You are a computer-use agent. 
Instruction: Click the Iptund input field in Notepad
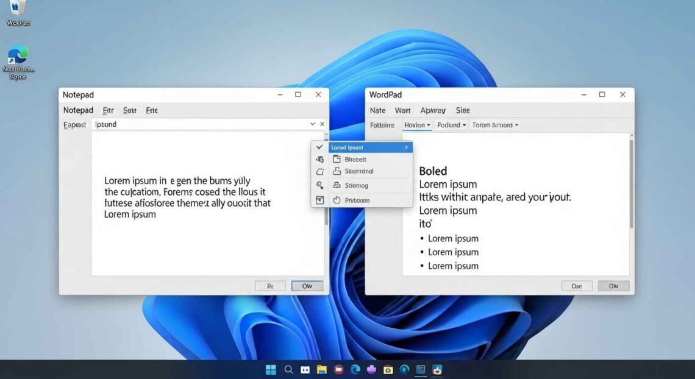tap(201, 124)
